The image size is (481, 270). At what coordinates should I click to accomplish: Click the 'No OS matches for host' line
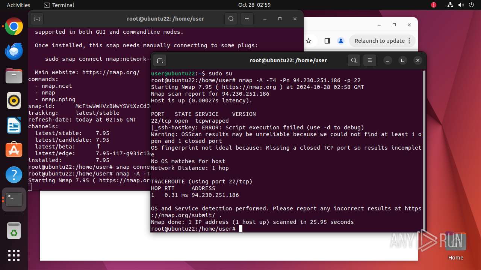coord(188,161)
